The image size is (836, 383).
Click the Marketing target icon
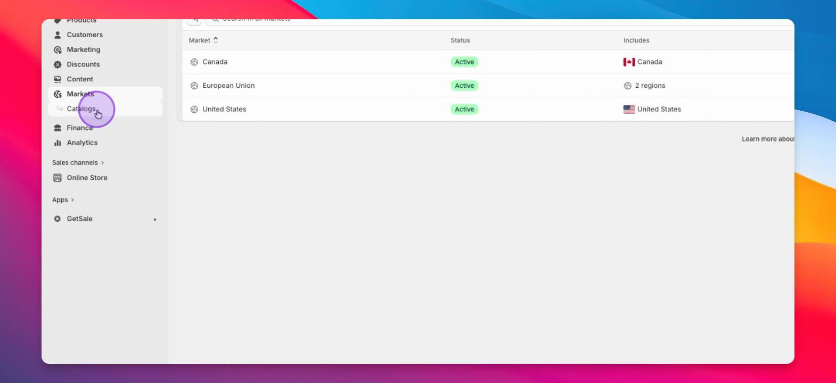[x=58, y=50]
